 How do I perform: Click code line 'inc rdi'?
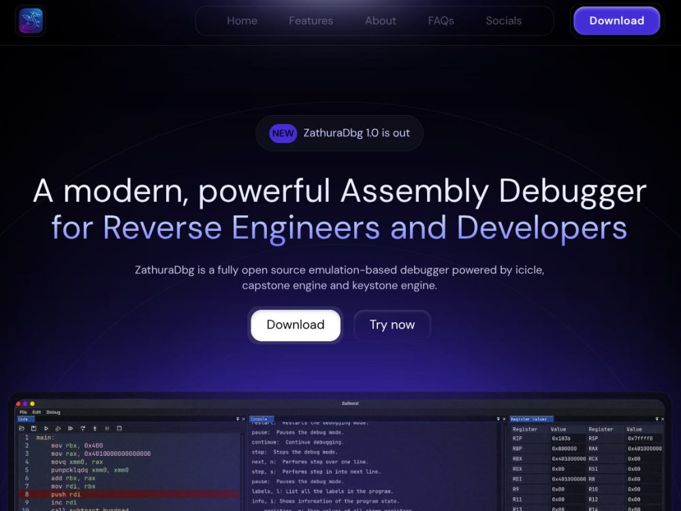click(64, 502)
